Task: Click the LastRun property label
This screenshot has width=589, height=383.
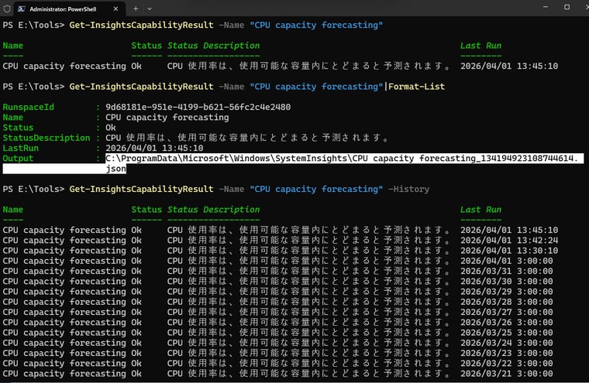Action: pos(21,149)
